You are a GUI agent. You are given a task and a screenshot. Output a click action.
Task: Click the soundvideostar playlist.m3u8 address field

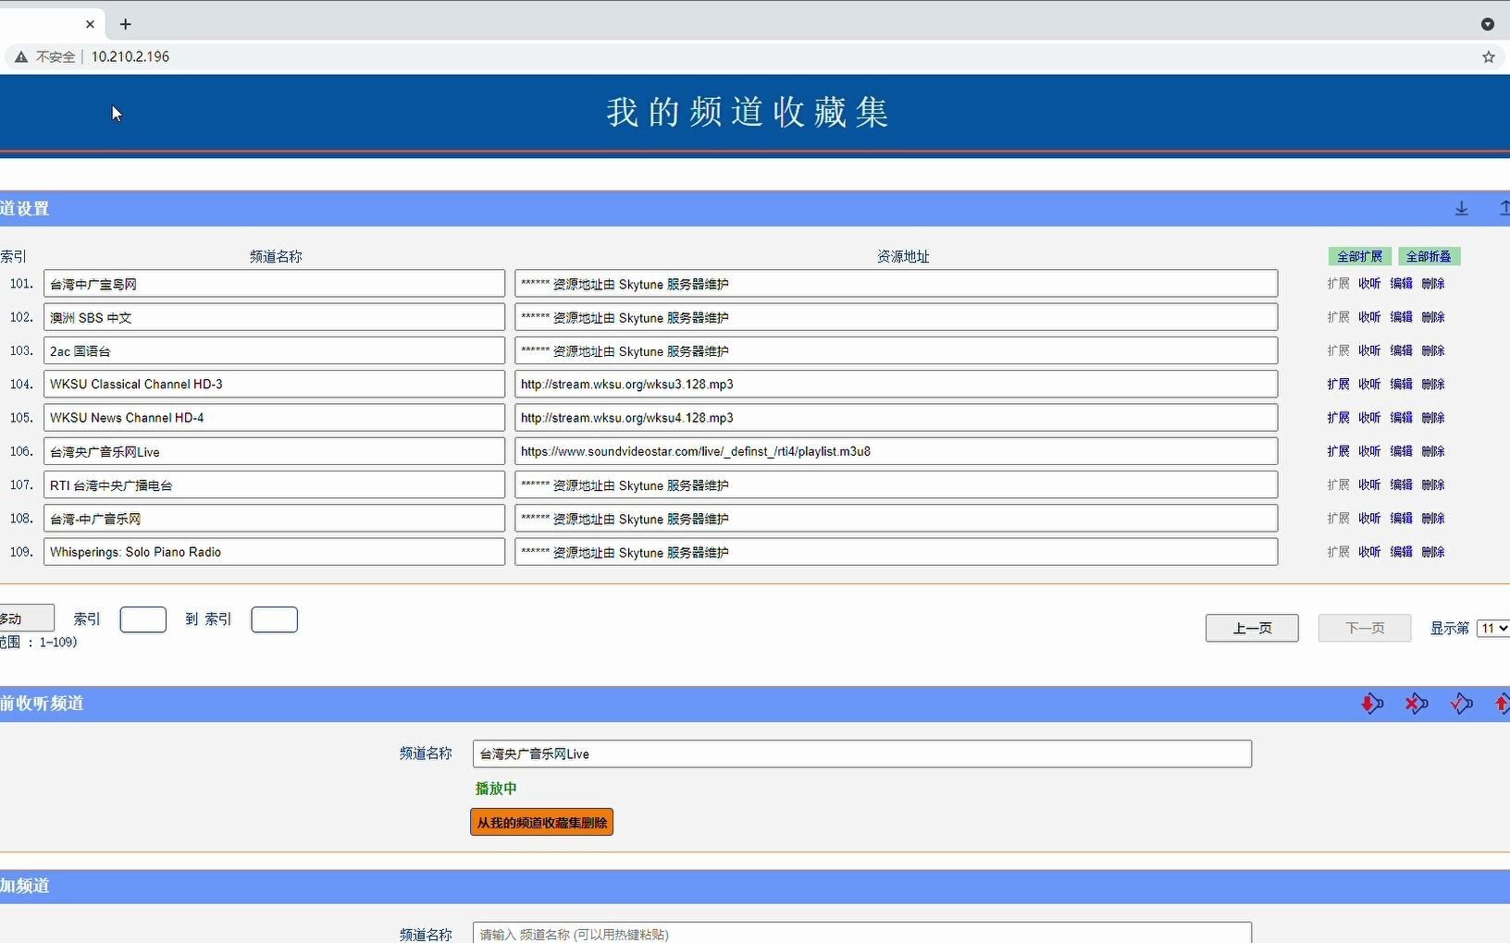896,451
